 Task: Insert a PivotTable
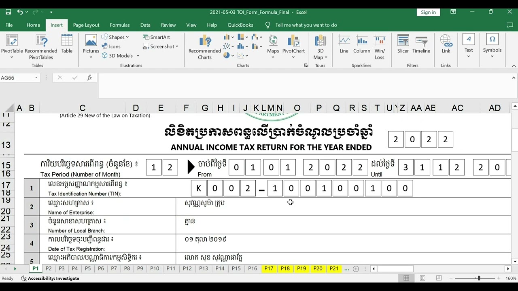[12, 47]
